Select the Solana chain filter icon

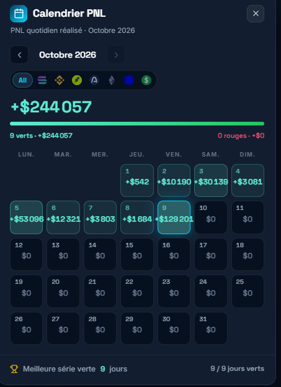[x=42, y=80]
